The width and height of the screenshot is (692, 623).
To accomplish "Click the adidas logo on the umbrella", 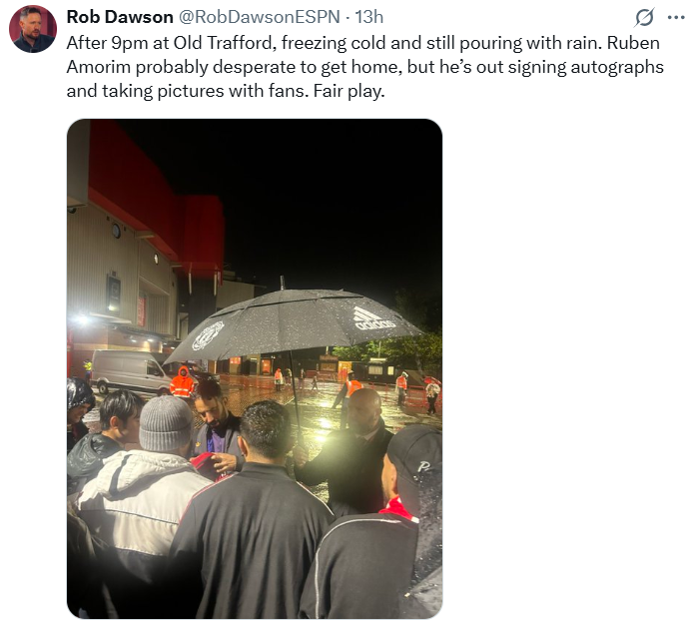I will tap(374, 319).
